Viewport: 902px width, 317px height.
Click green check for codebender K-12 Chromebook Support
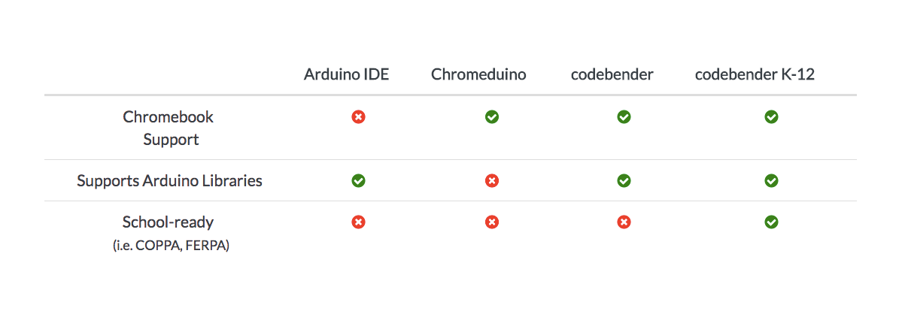pos(771,117)
